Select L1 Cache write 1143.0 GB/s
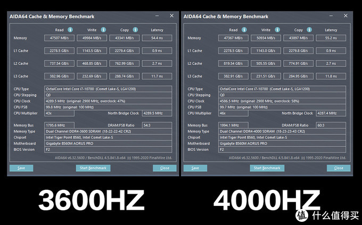 click(266, 51)
